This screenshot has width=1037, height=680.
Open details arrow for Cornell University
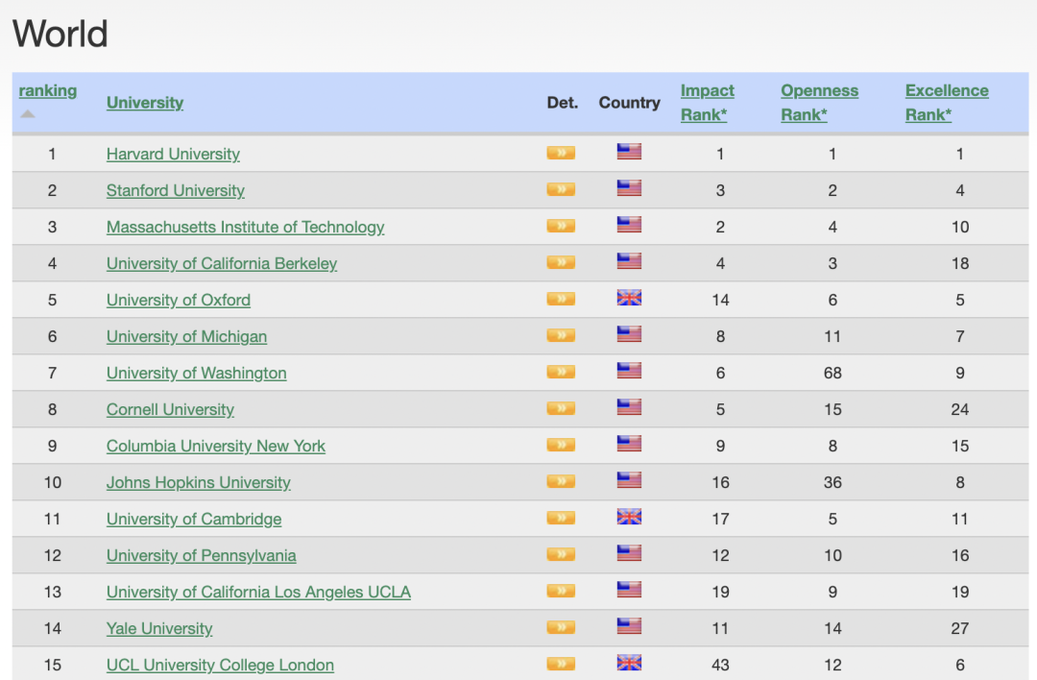point(561,408)
